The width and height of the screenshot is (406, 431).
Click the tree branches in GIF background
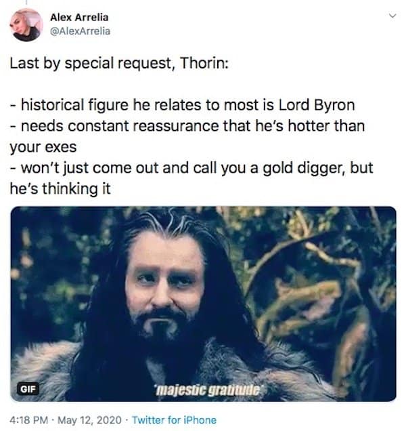coord(316,275)
